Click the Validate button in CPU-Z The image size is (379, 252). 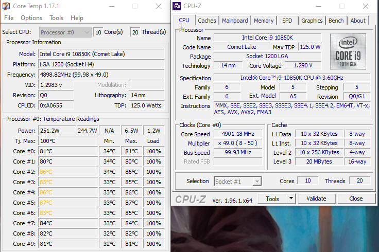coord(316,199)
